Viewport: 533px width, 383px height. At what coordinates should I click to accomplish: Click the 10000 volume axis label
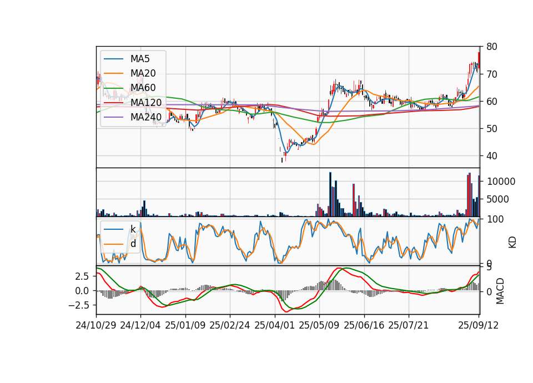point(501,182)
